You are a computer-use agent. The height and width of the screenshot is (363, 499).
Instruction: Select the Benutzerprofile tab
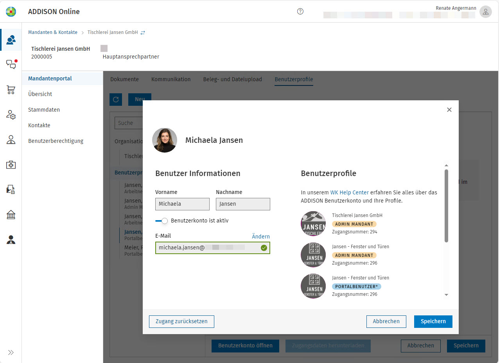294,79
